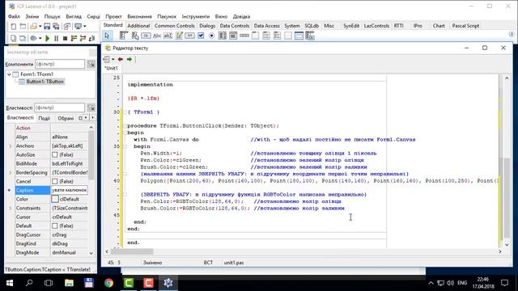Pick the TEdit palette component
Viewport: 518px width, 291px height.
click(168, 36)
